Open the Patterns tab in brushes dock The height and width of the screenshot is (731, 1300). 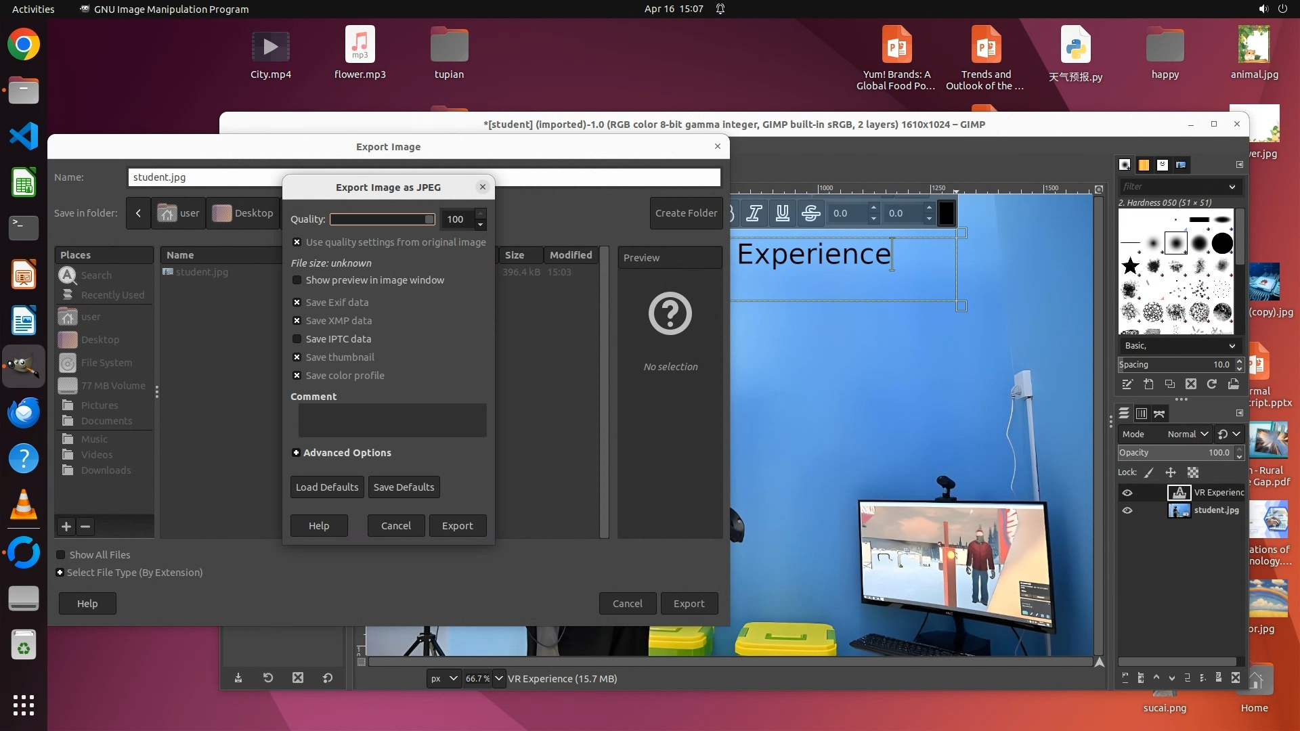[x=1144, y=164]
